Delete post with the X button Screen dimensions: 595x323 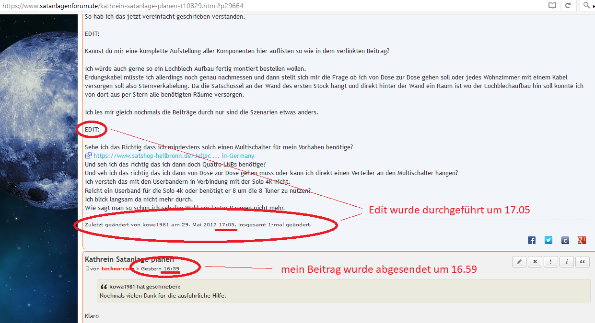tap(535, 262)
